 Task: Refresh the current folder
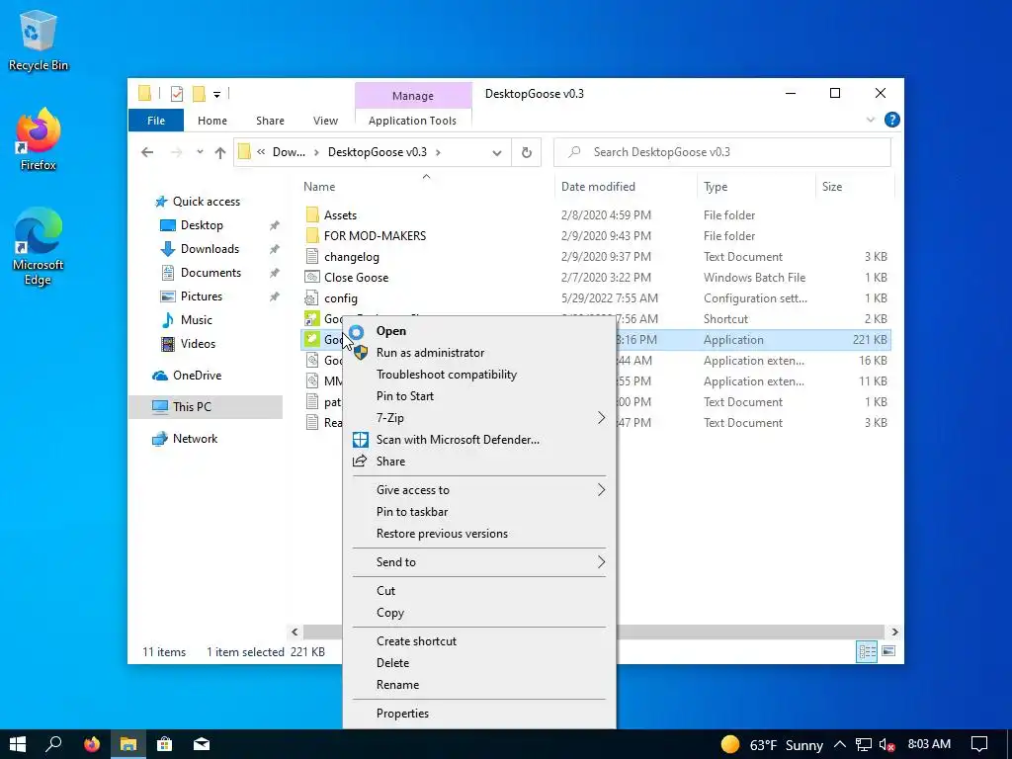(527, 152)
